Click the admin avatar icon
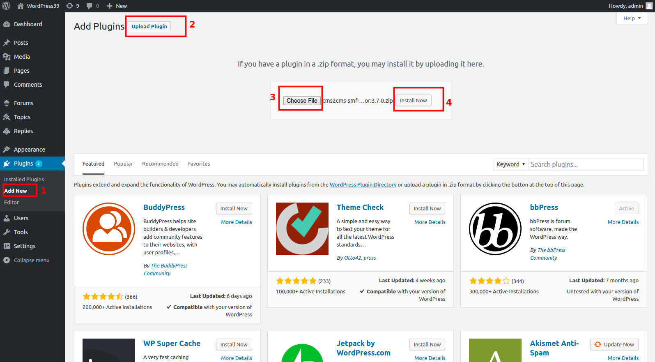Screen dimensions: 655x362 point(649,6)
